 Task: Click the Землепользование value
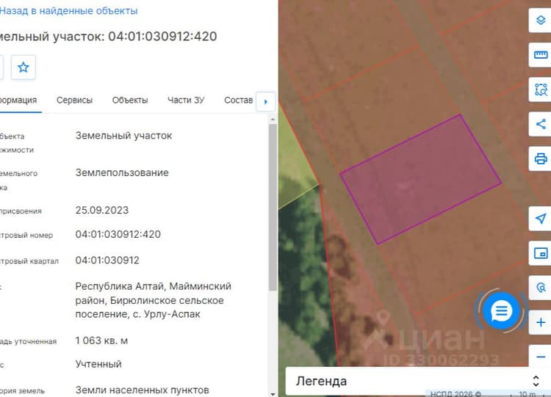click(122, 172)
